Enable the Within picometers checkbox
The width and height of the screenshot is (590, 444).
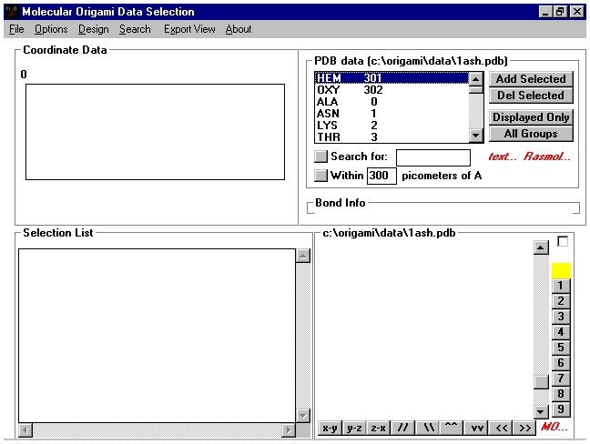pyautogui.click(x=320, y=176)
